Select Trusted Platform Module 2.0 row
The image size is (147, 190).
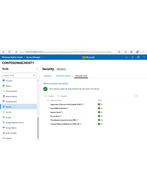click(94, 124)
